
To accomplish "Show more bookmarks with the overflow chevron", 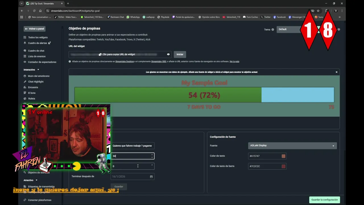I will point(340,17).
